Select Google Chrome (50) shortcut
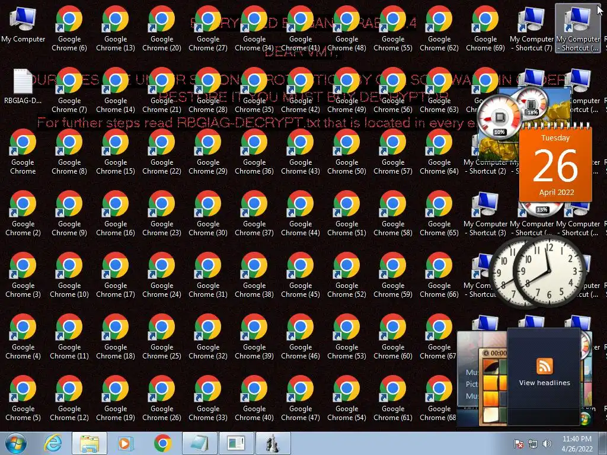 (x=347, y=152)
